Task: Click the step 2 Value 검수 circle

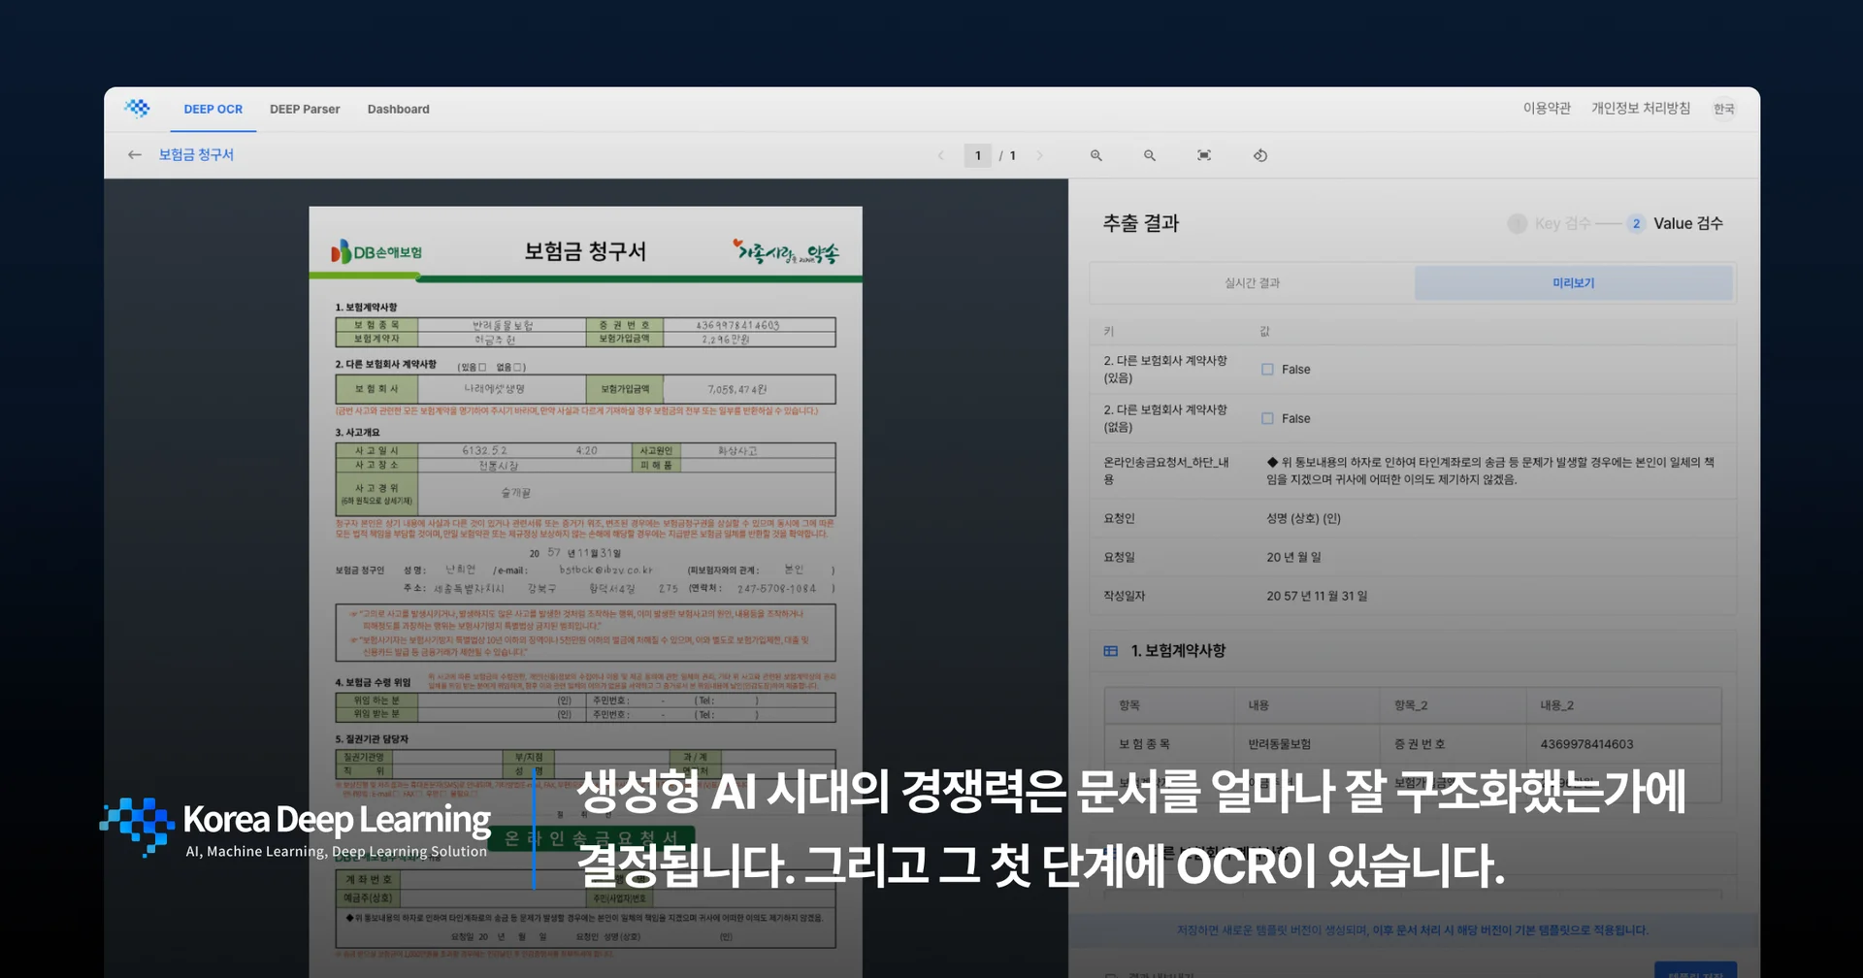Action: (x=1636, y=224)
